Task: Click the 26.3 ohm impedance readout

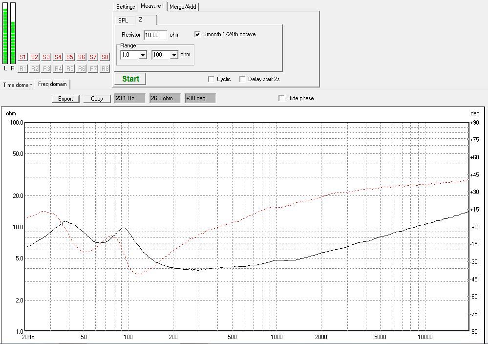Action: pyautogui.click(x=165, y=98)
